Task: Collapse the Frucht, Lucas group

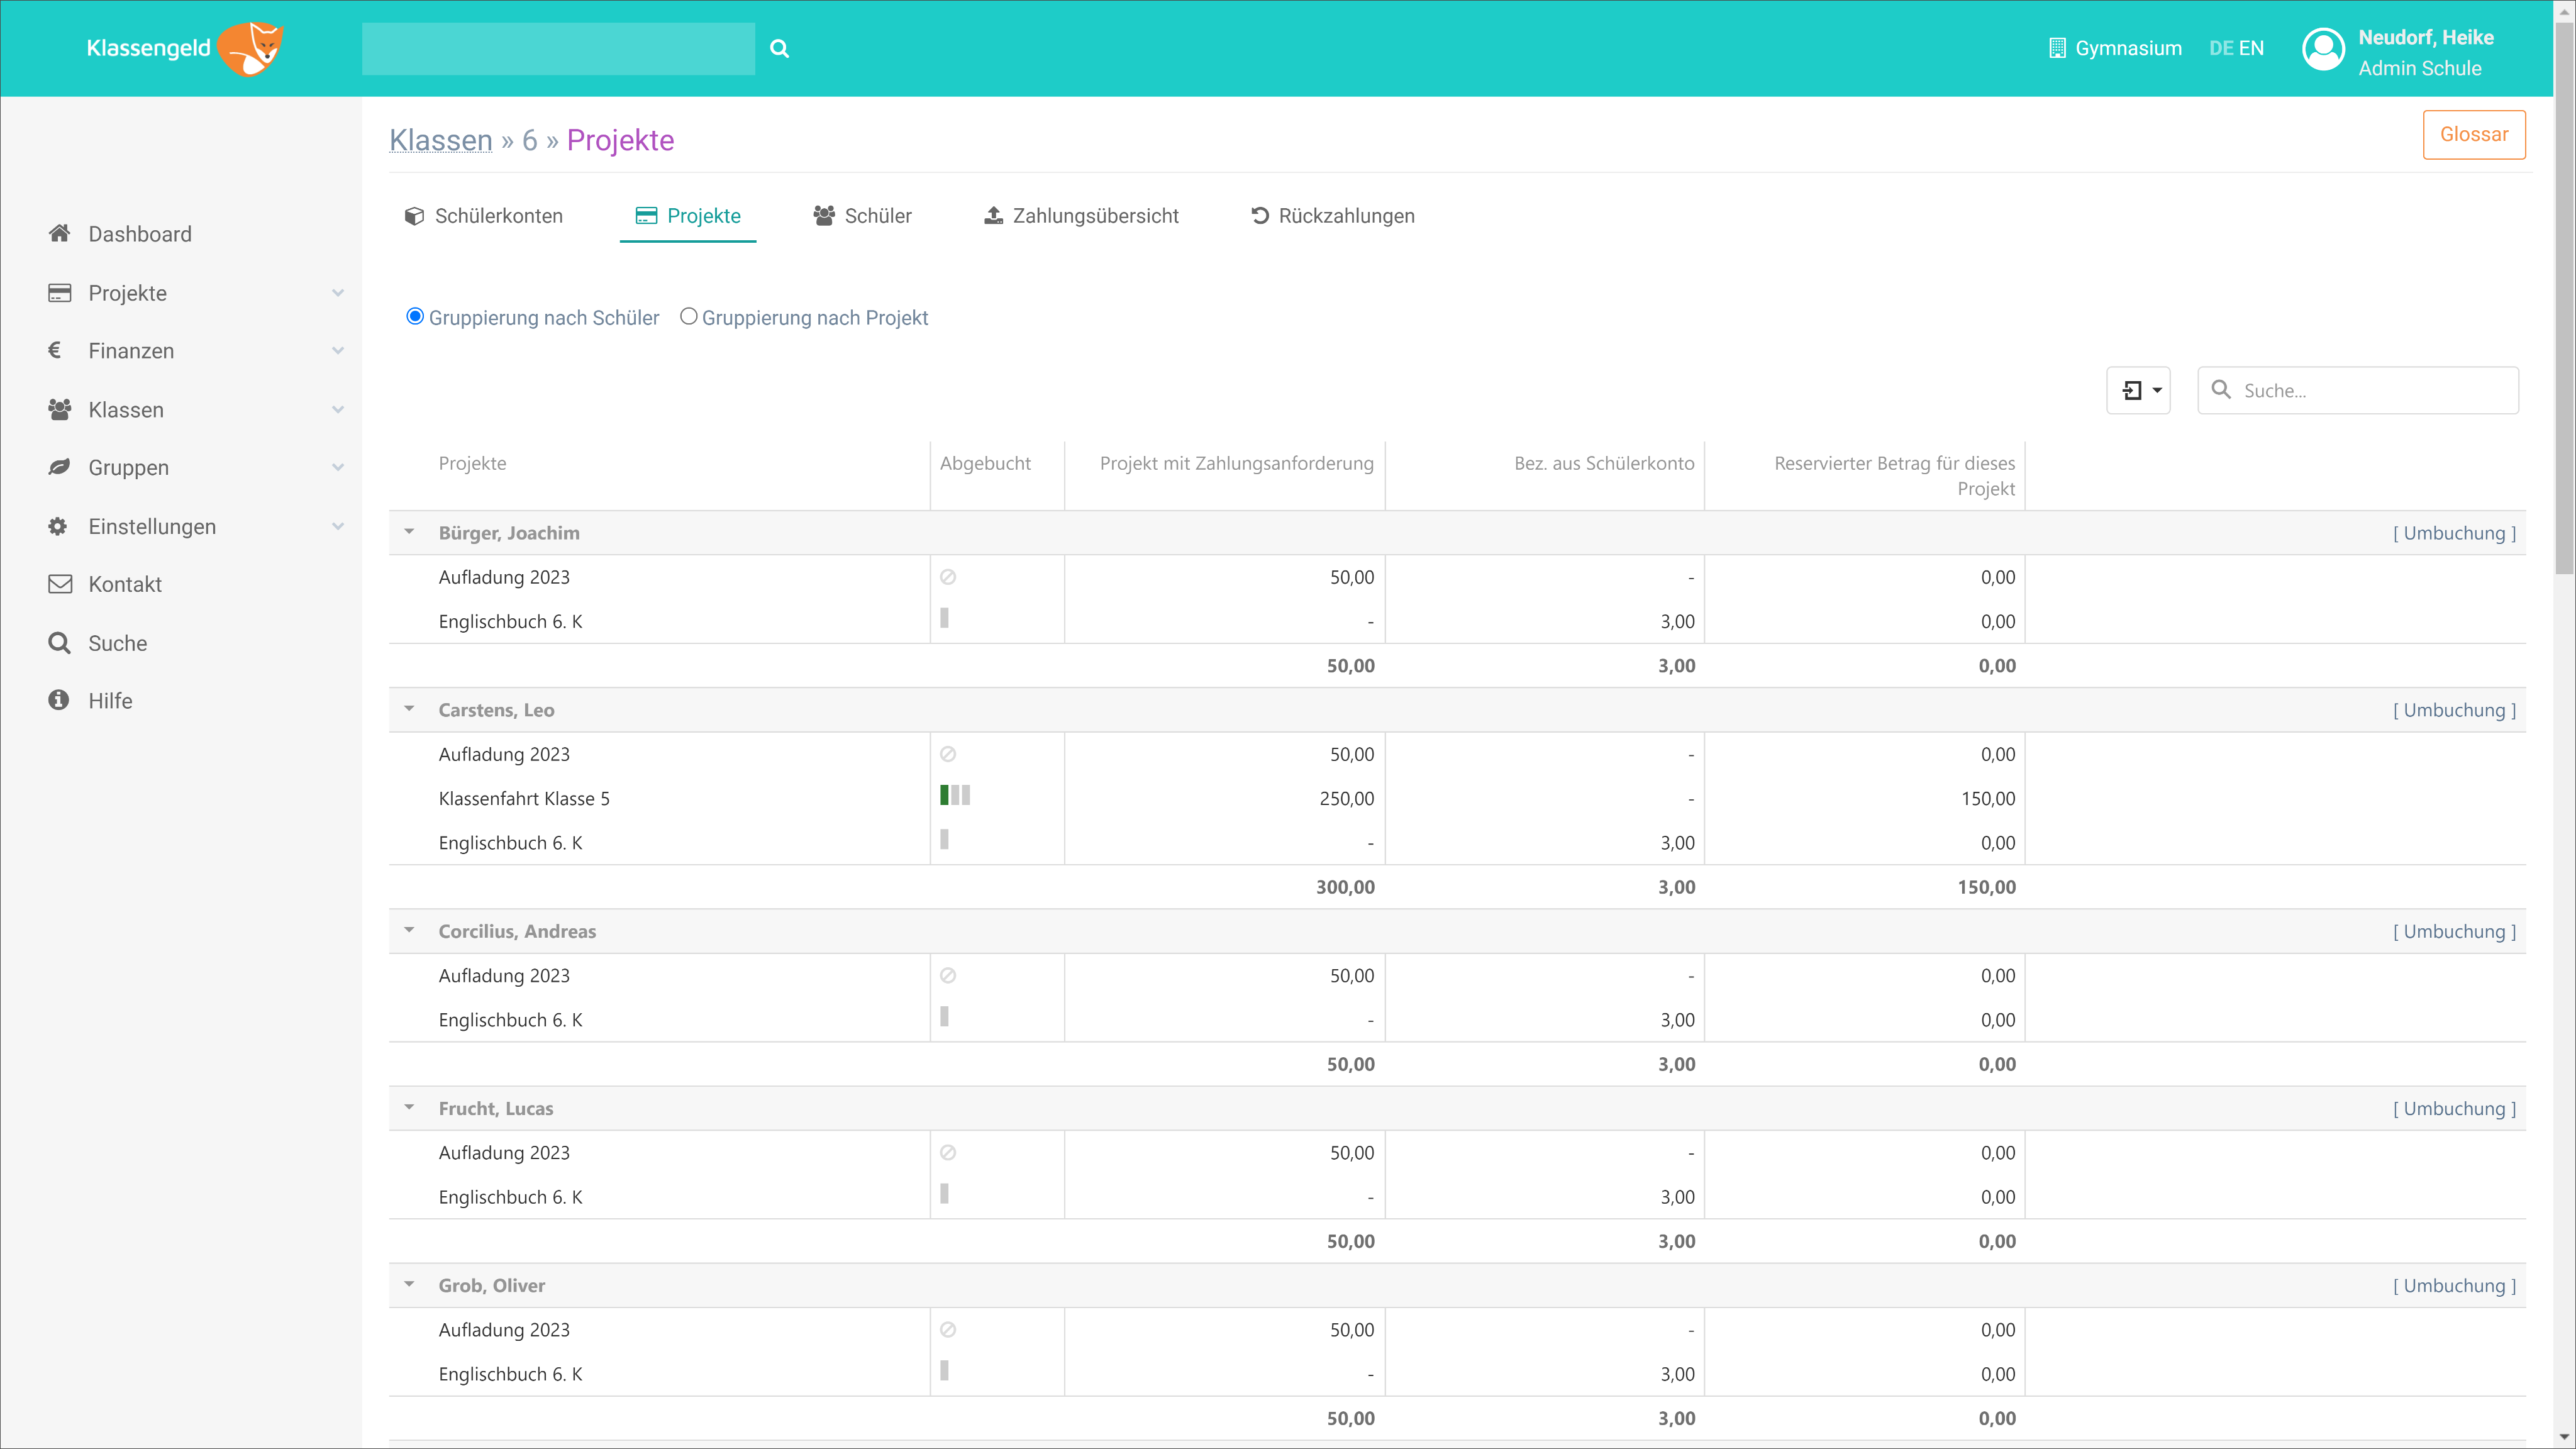Action: pyautogui.click(x=409, y=1107)
